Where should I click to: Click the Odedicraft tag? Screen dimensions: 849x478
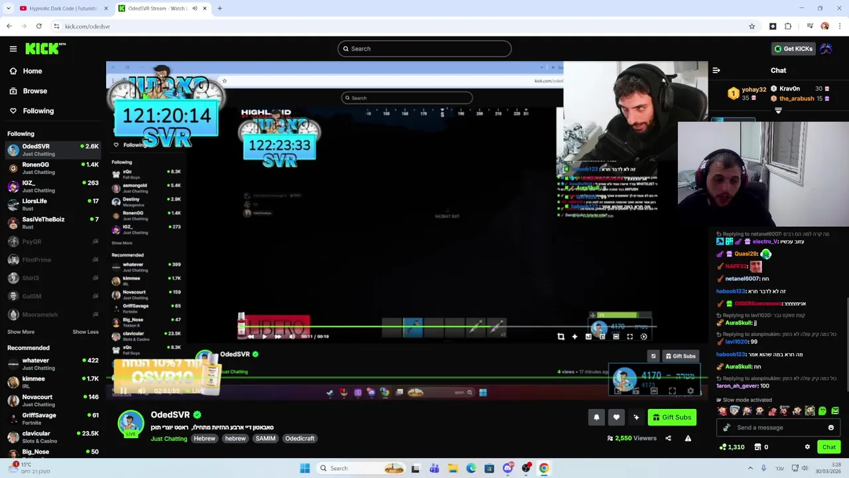(300, 439)
